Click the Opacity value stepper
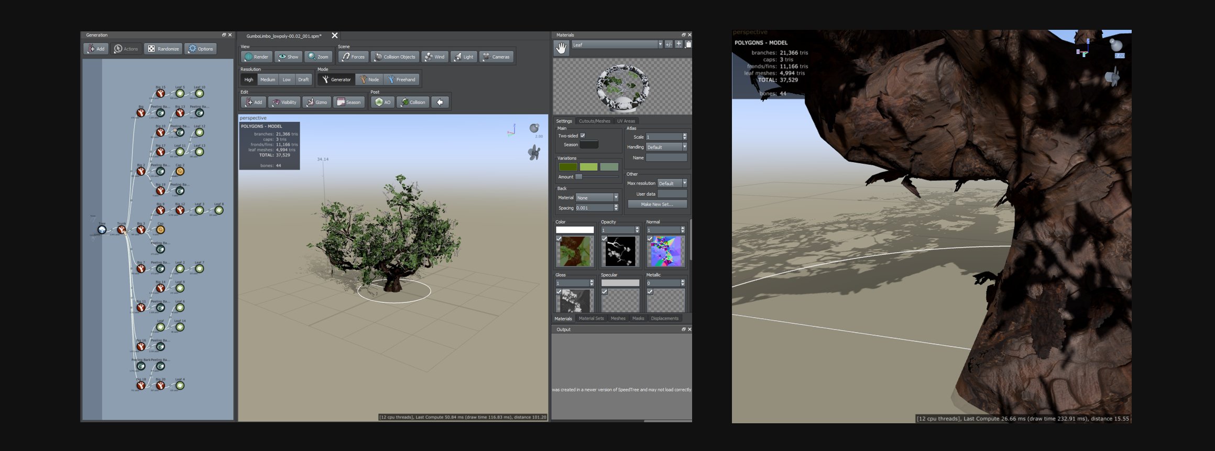 coord(637,230)
